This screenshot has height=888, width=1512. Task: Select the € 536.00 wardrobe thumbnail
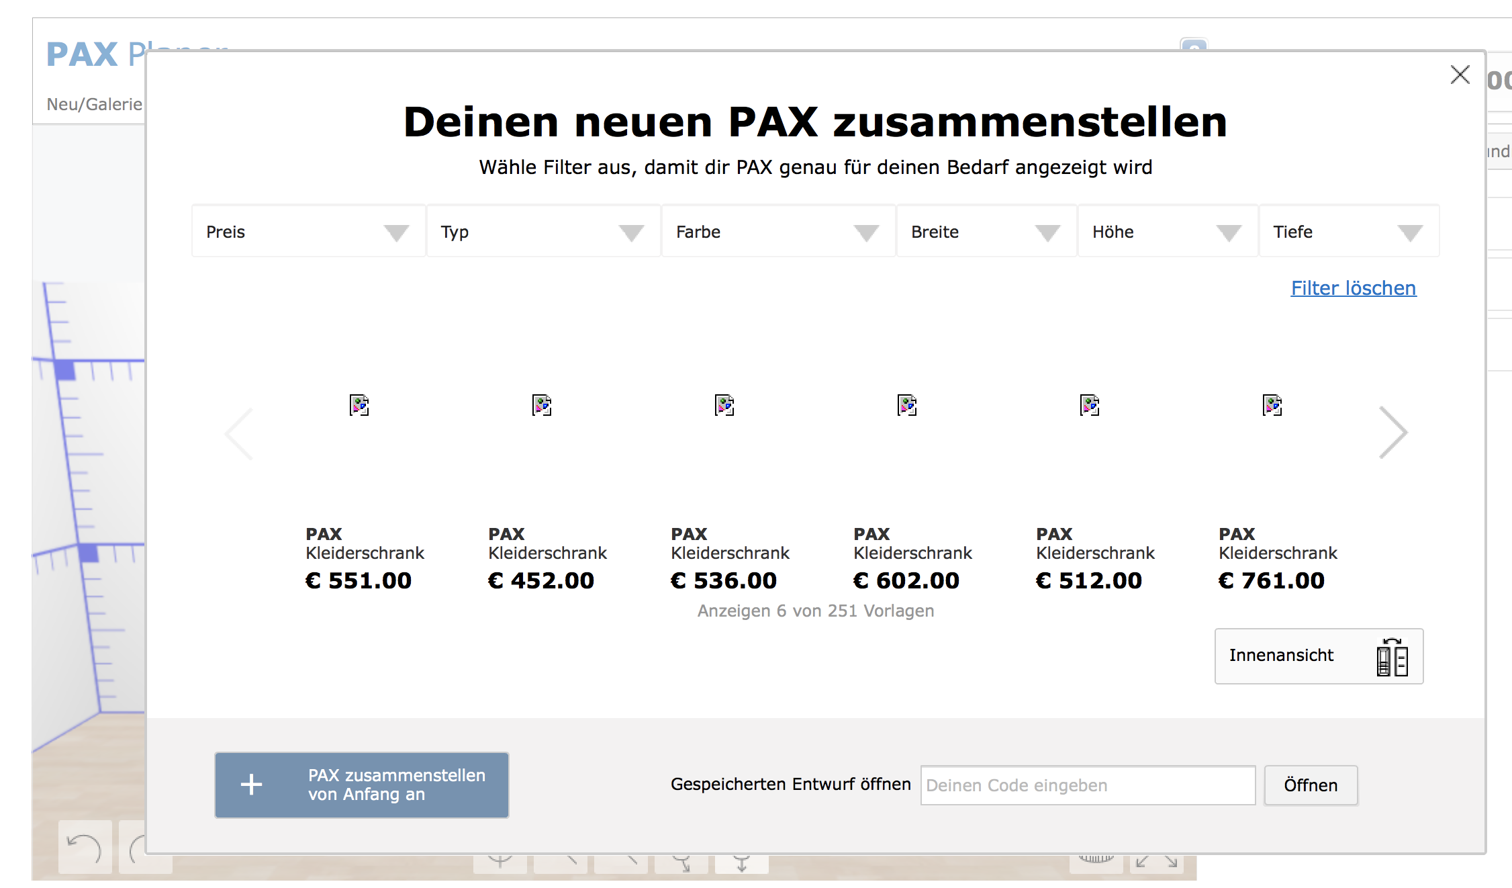tap(724, 405)
